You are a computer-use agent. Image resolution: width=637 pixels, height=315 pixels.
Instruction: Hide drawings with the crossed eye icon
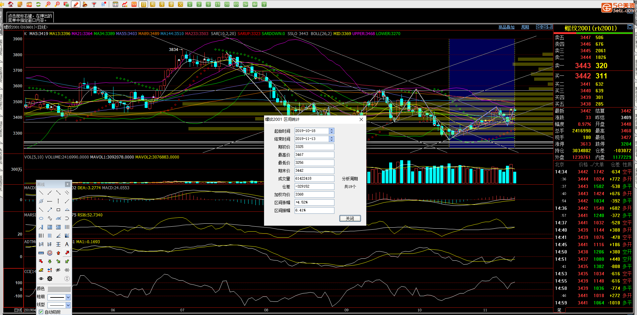pyautogui.click(x=58, y=270)
